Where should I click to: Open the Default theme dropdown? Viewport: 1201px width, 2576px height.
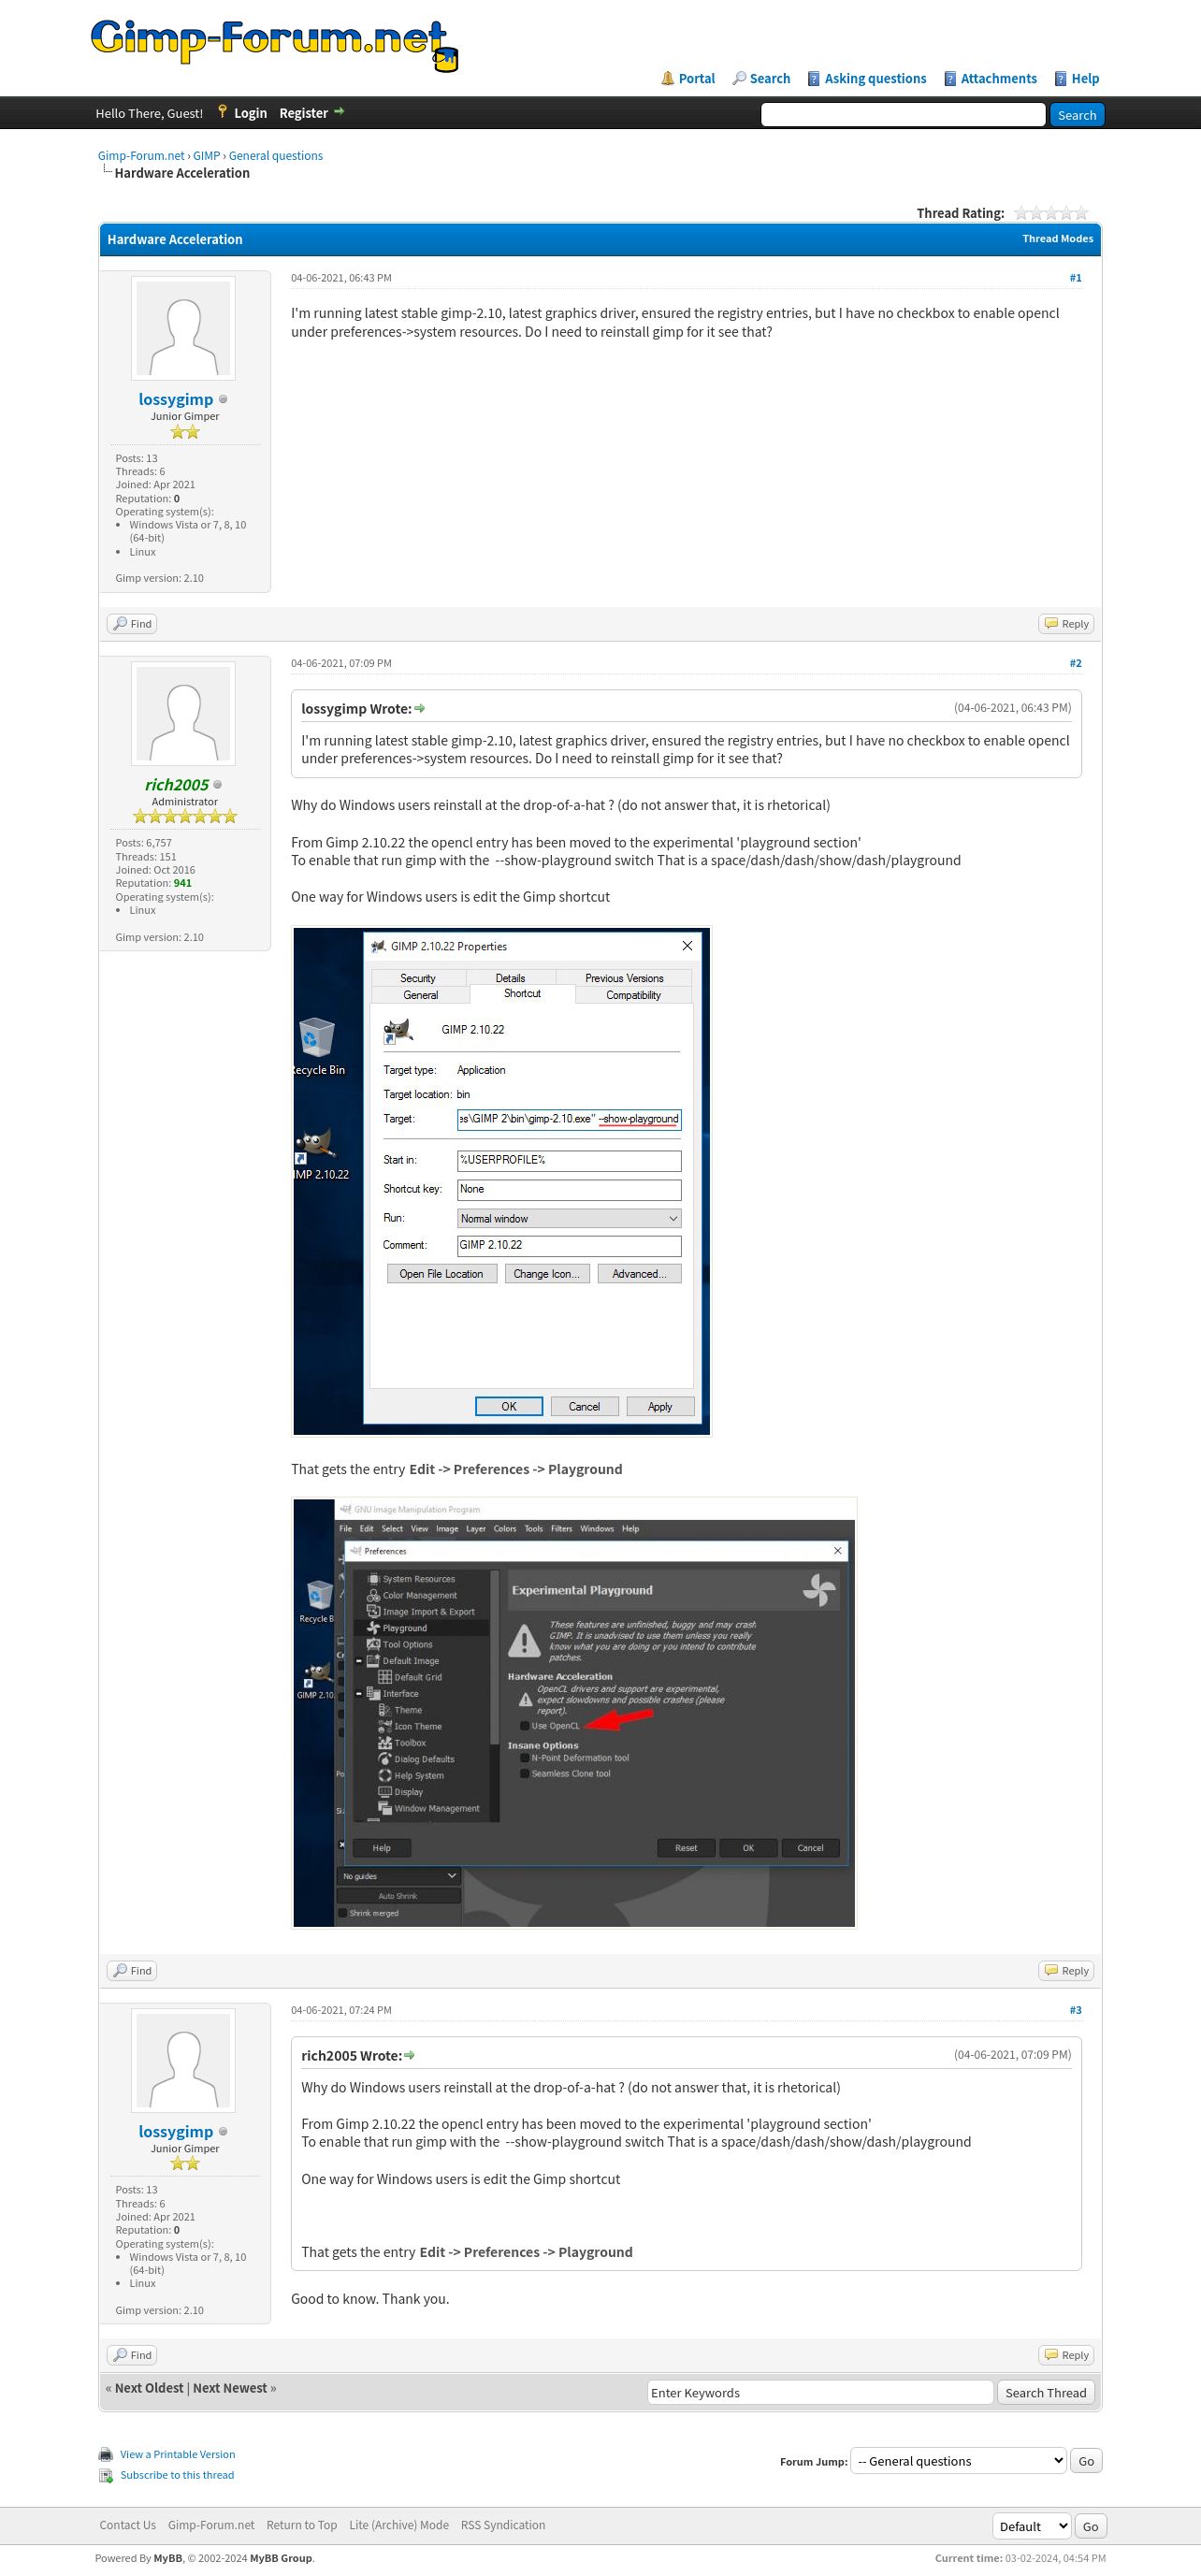[x=1032, y=2526]
